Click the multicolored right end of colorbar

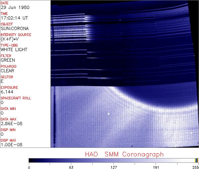[196, 160]
